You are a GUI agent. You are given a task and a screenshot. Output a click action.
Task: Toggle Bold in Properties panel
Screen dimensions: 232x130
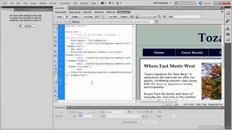click(129, 112)
